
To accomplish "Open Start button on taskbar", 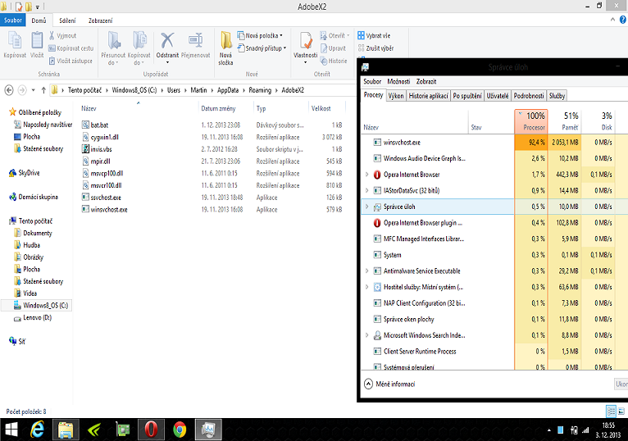I will (x=11, y=430).
